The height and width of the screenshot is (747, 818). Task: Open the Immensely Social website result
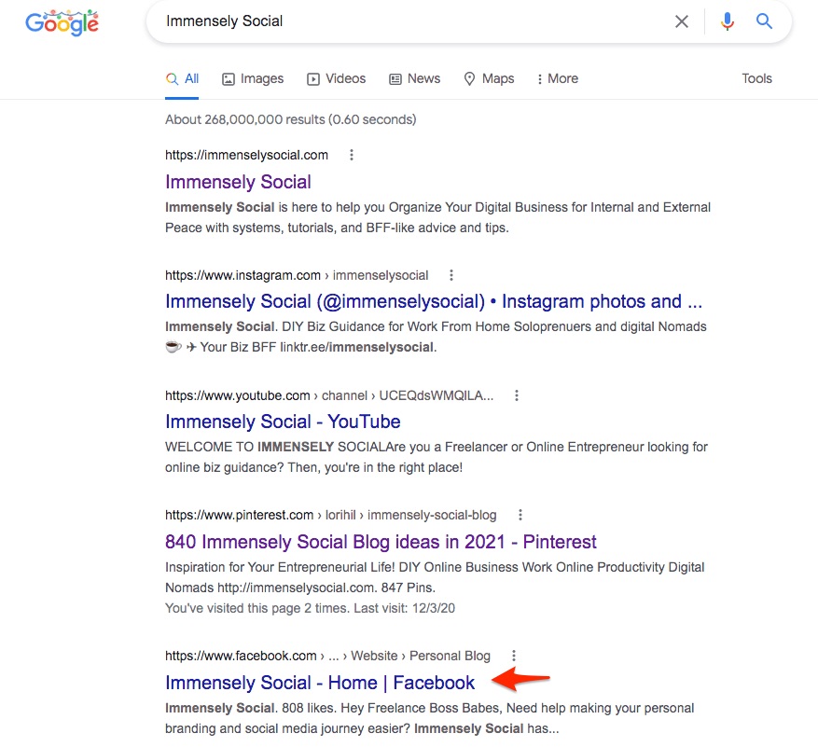point(238,182)
